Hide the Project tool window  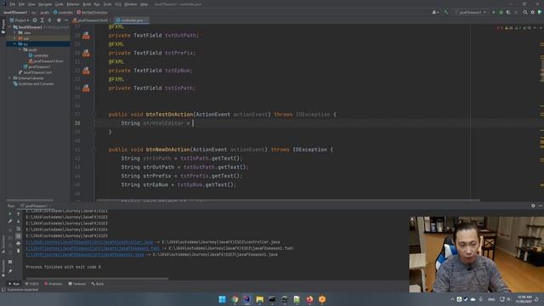66,20
